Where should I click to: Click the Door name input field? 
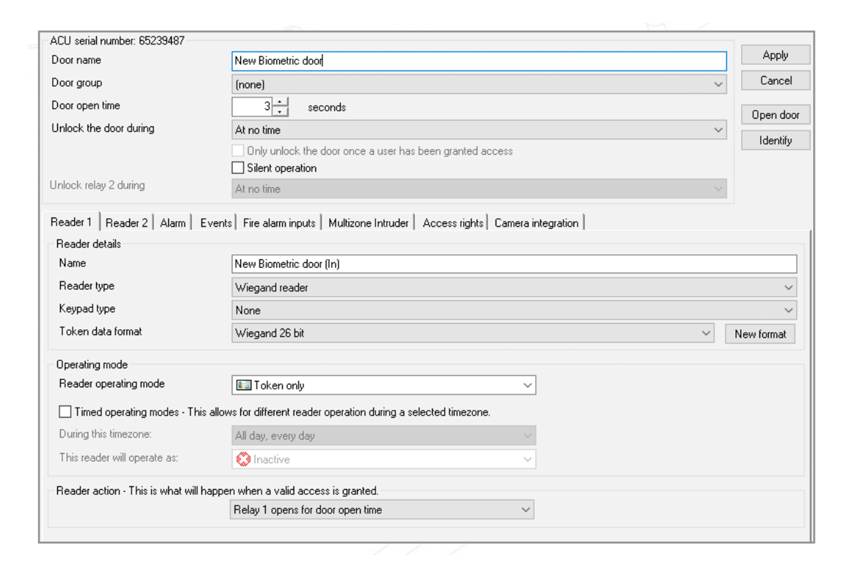[x=479, y=61]
